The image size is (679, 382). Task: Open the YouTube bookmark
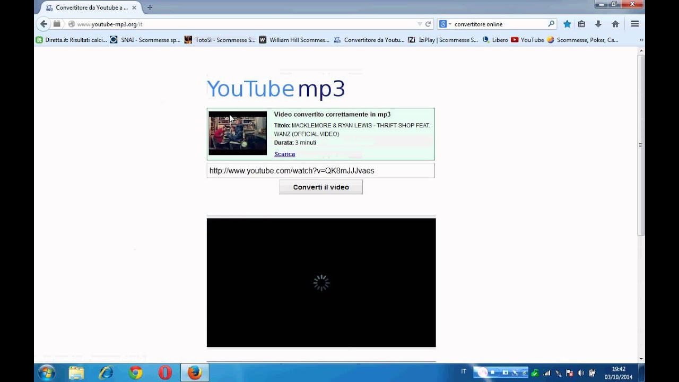coord(528,40)
